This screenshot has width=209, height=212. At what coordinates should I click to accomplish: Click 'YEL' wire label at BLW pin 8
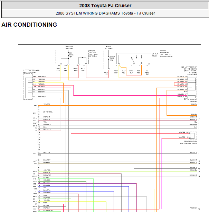(x=45, y=122)
